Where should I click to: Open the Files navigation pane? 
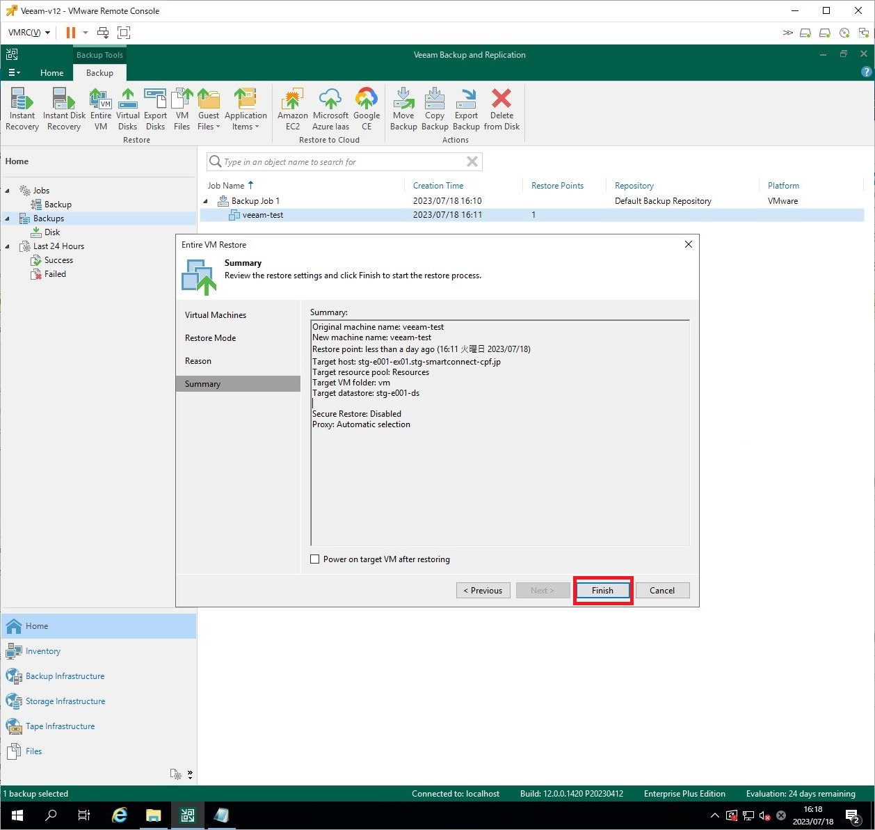(x=99, y=751)
